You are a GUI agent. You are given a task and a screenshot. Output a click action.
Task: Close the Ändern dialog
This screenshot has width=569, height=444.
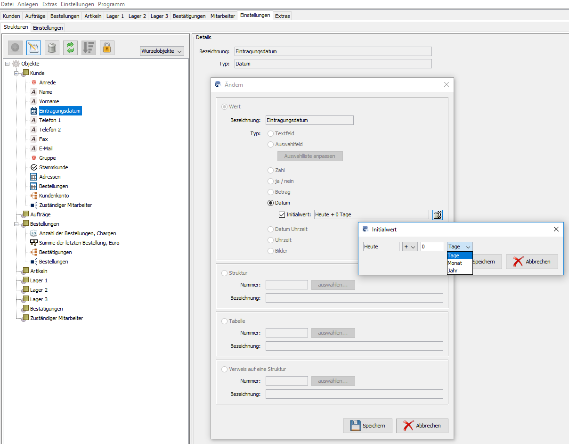447,84
